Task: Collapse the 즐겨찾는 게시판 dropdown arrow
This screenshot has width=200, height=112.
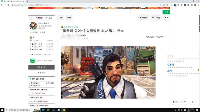Action: click(x=52, y=79)
